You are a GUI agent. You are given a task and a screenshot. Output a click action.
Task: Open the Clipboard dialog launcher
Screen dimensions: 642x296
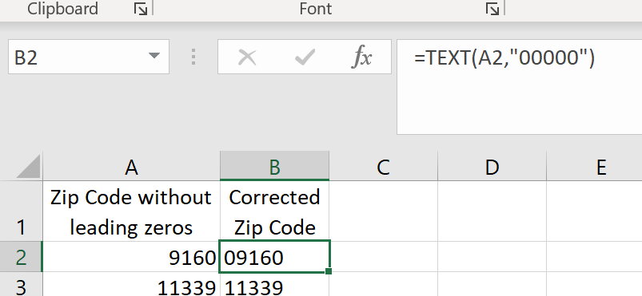[141, 9]
